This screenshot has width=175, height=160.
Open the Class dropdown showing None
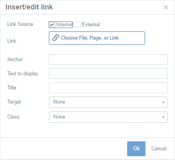[108, 117]
